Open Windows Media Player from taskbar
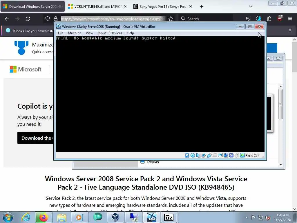Viewport: 297px width, 223px height. pyautogui.click(x=79, y=217)
